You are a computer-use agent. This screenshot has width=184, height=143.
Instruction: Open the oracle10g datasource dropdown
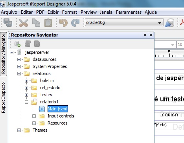[x=160, y=23]
